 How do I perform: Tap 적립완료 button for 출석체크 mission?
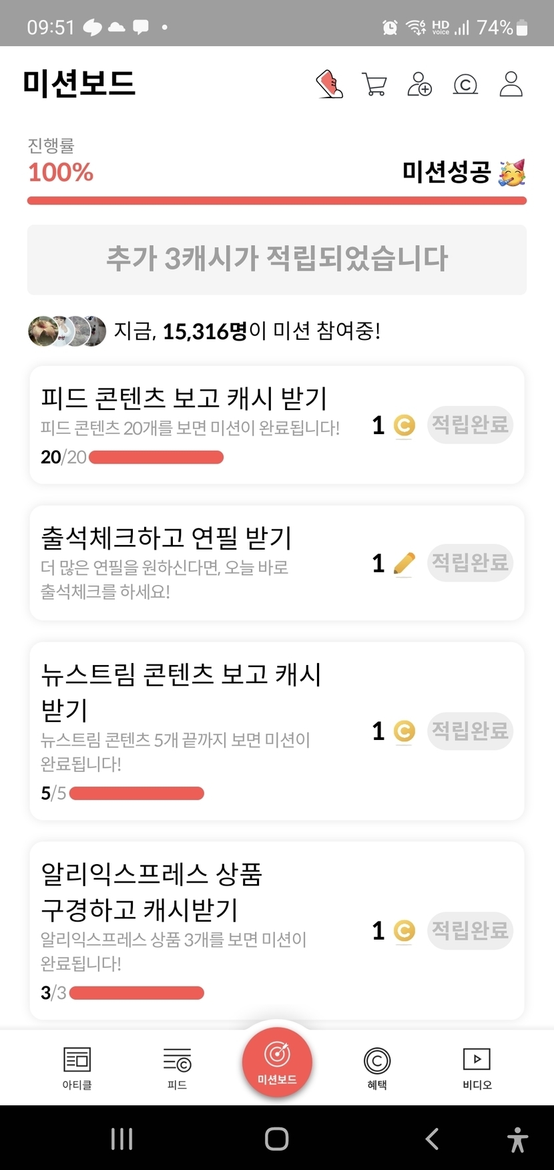click(470, 563)
